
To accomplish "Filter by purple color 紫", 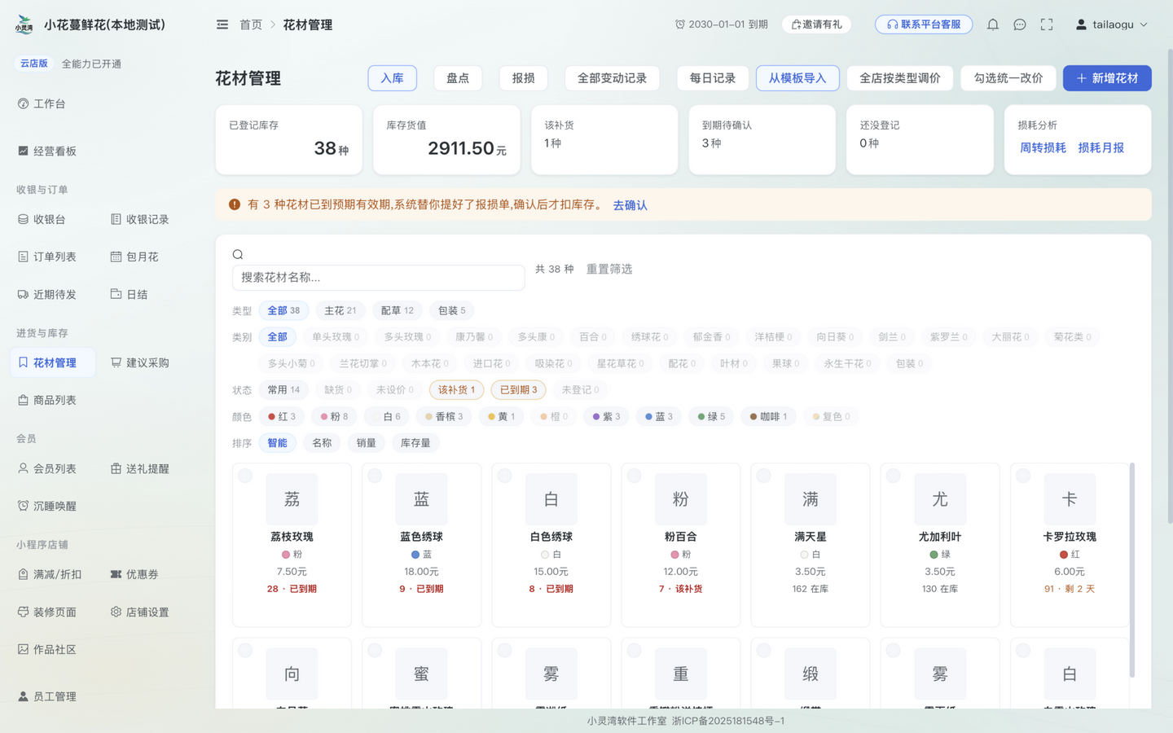I will coord(606,416).
